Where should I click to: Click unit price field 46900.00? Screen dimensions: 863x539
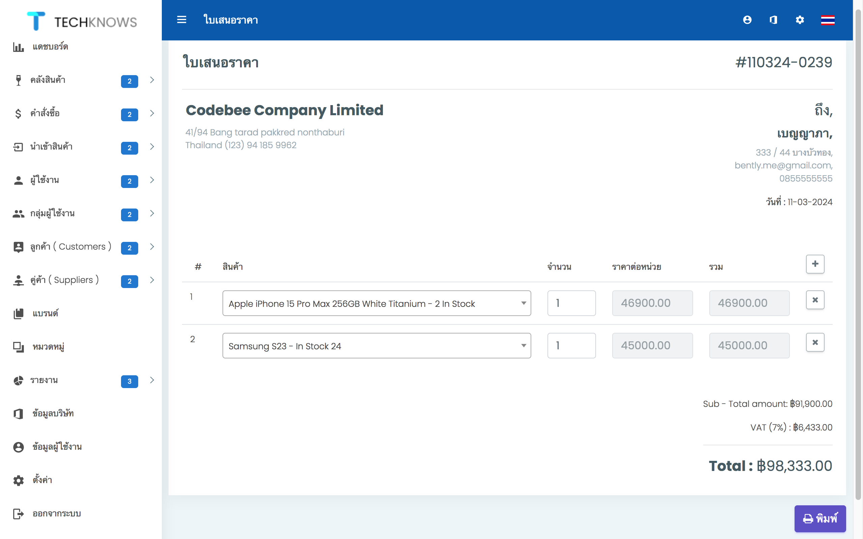(652, 303)
